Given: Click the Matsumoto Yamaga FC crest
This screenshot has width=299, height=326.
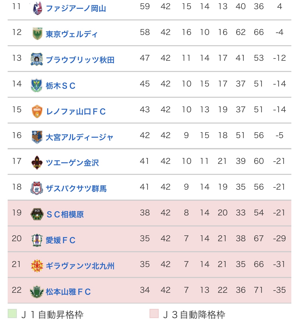Looking at the screenshot, I should [37, 292].
